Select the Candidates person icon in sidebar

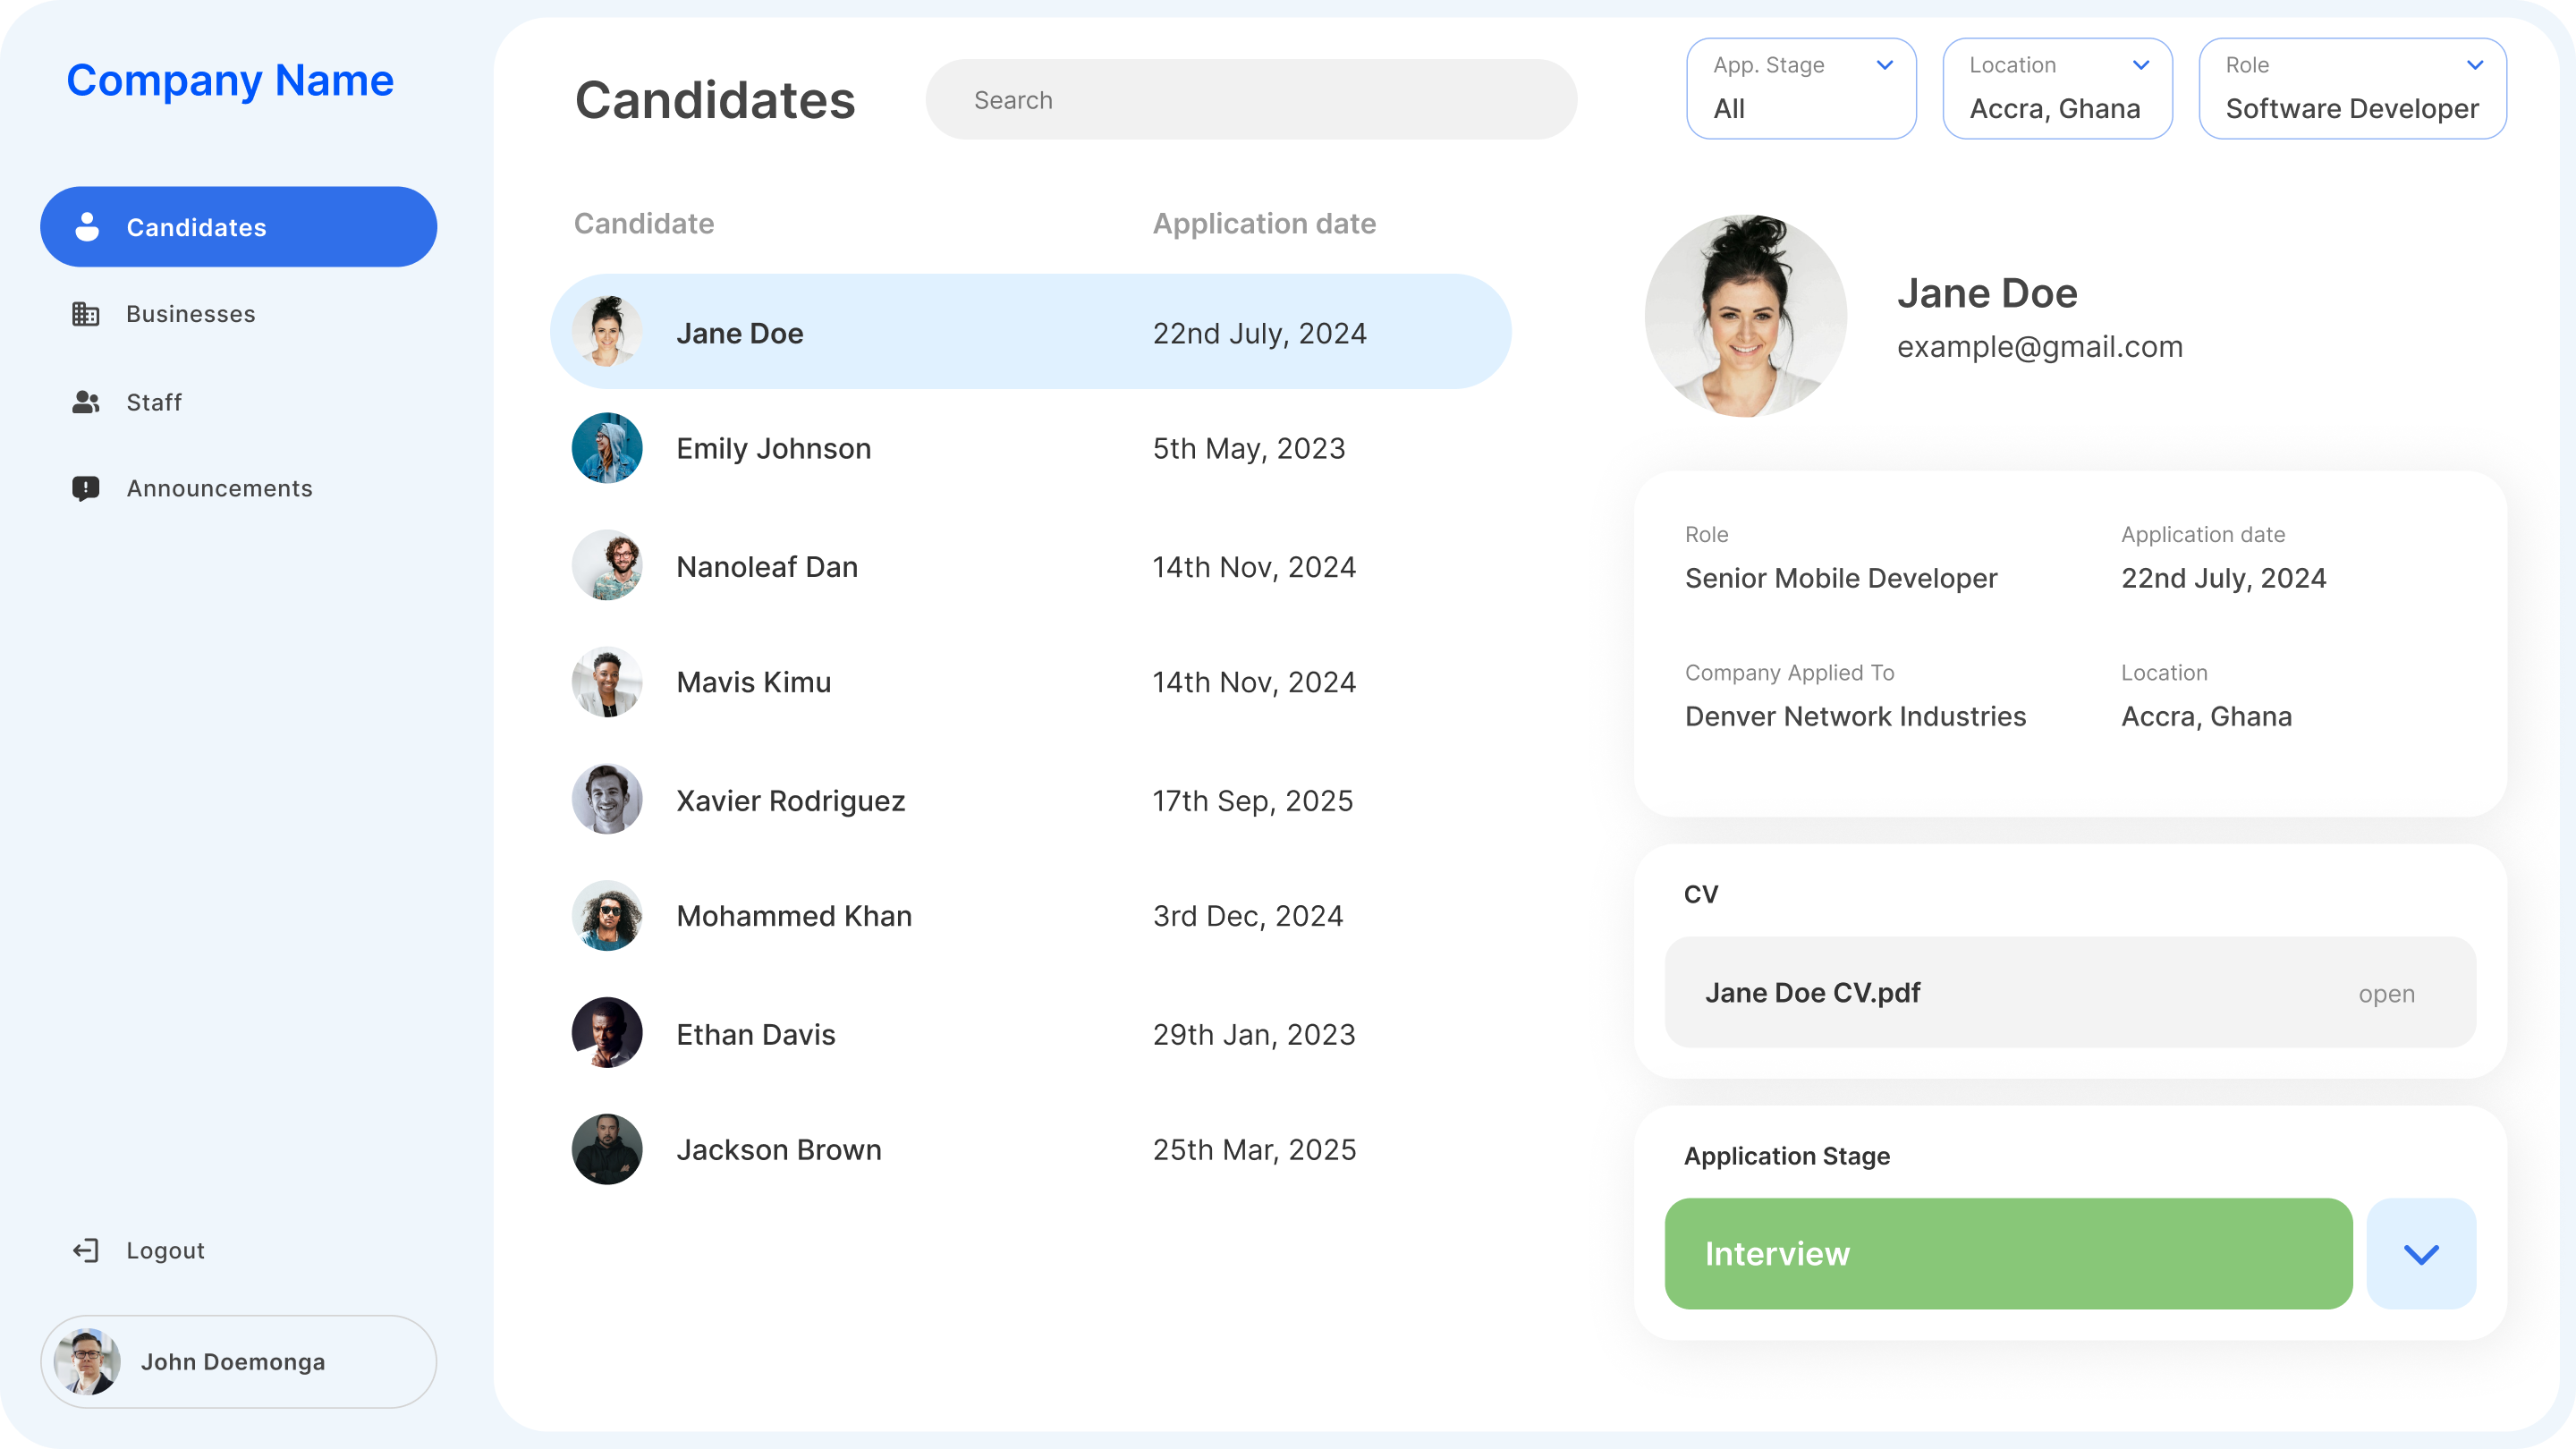click(x=86, y=226)
